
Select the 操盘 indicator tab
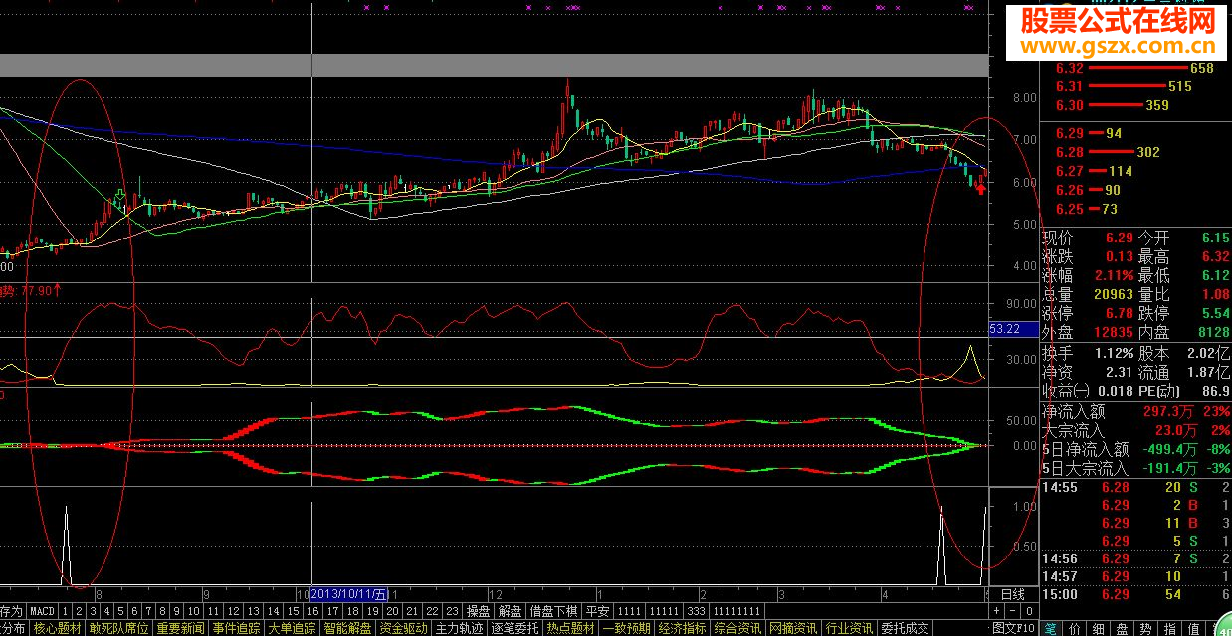pos(478,611)
